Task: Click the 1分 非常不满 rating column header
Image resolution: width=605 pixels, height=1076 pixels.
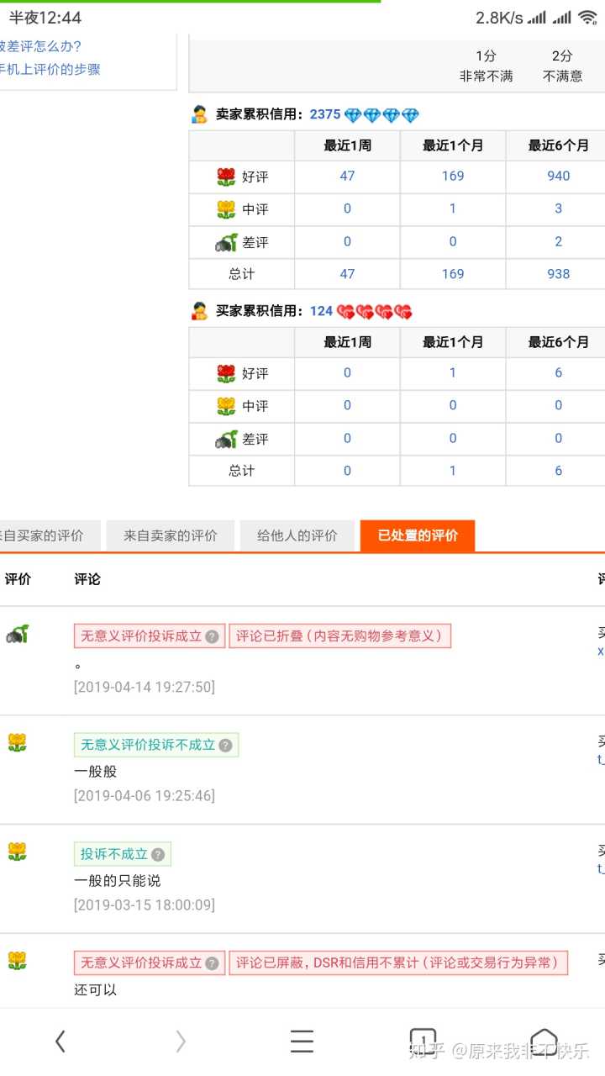Action: [486, 66]
